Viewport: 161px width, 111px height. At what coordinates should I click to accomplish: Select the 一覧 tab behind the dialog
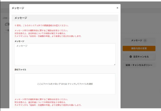(7, 30)
